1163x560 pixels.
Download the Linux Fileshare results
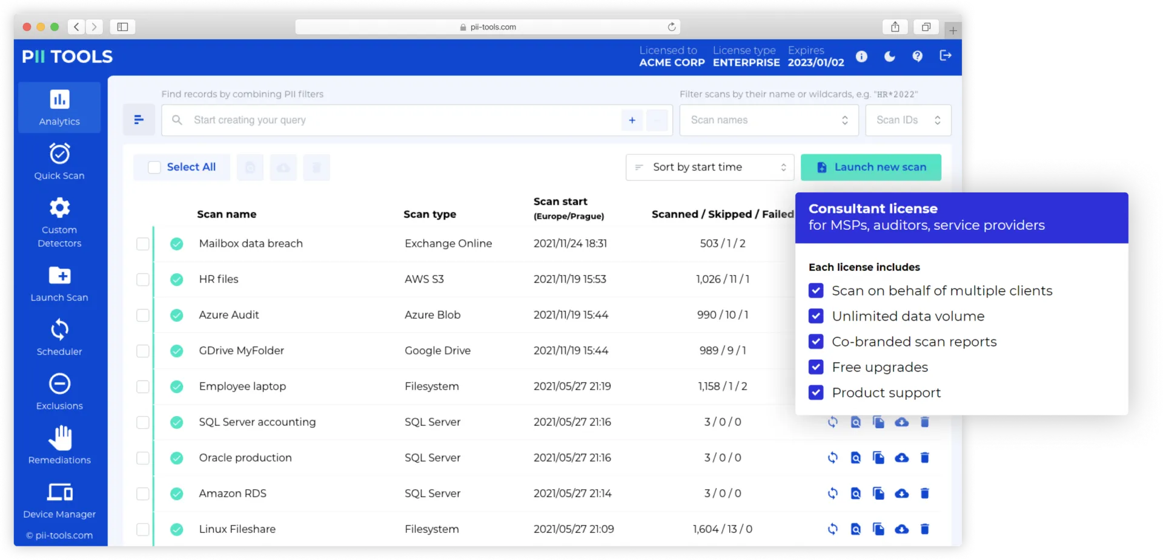tap(901, 529)
